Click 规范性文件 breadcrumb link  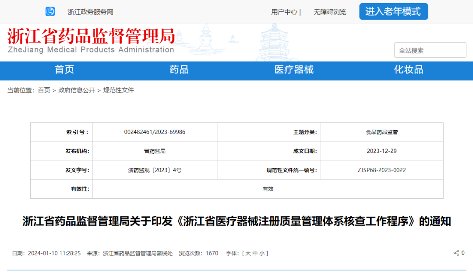118,90
